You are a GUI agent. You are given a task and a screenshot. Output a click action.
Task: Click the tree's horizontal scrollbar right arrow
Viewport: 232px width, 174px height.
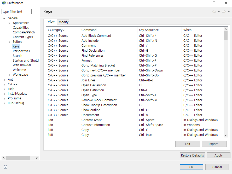pos(37,158)
